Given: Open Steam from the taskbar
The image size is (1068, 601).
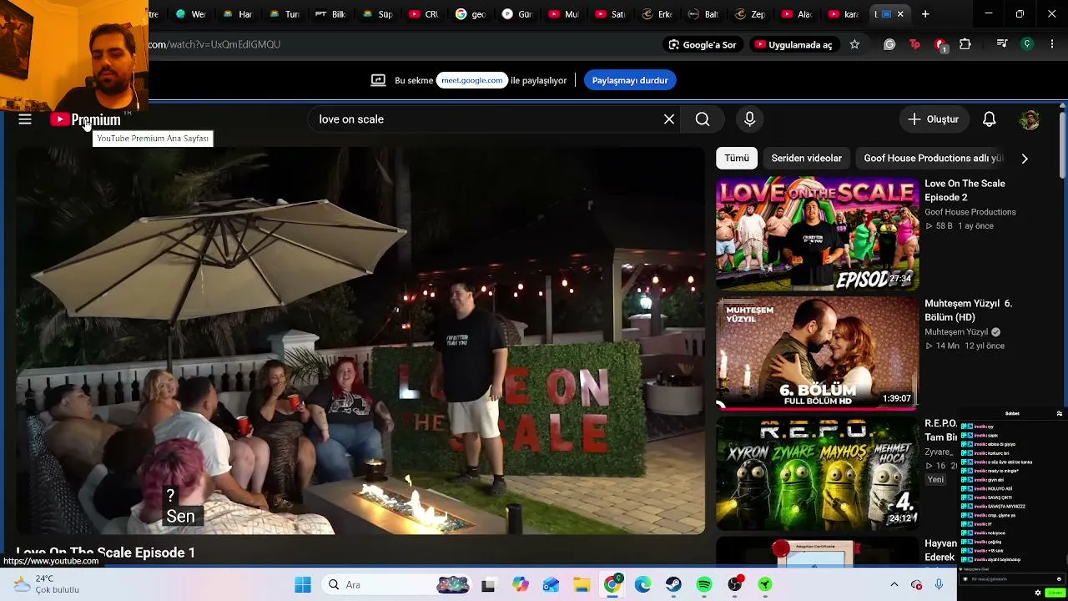Looking at the screenshot, I should [x=673, y=584].
